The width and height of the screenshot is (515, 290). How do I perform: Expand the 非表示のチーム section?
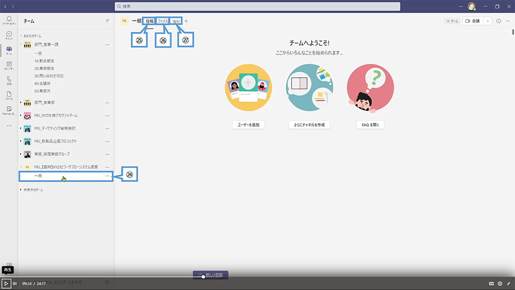[x=21, y=190]
